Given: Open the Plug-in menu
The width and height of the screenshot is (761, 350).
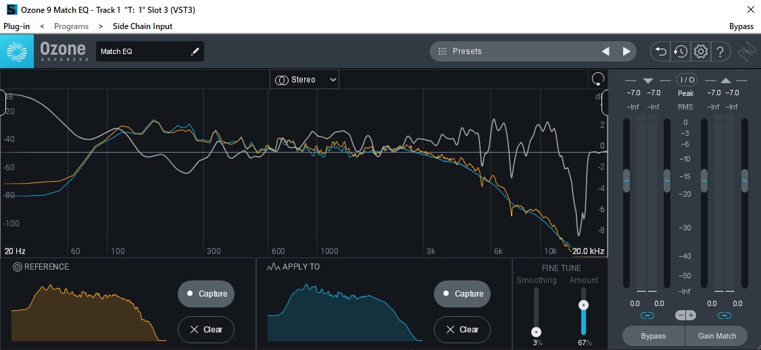Looking at the screenshot, I should (16, 26).
